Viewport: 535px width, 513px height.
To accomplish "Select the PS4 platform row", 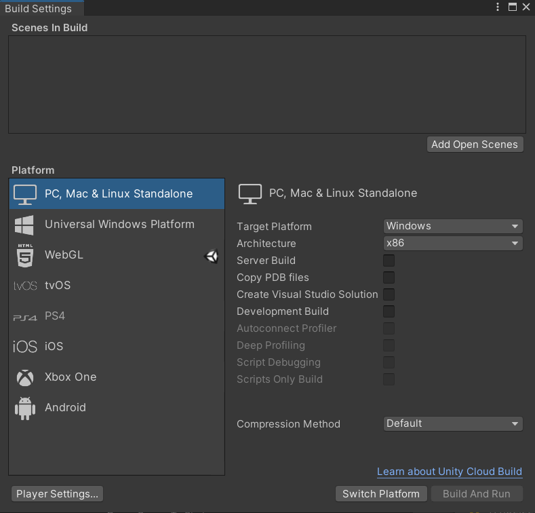I will click(x=117, y=316).
